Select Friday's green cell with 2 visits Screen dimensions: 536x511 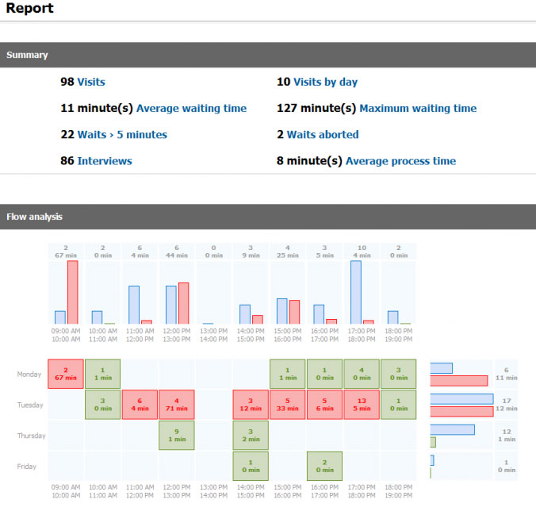click(324, 466)
